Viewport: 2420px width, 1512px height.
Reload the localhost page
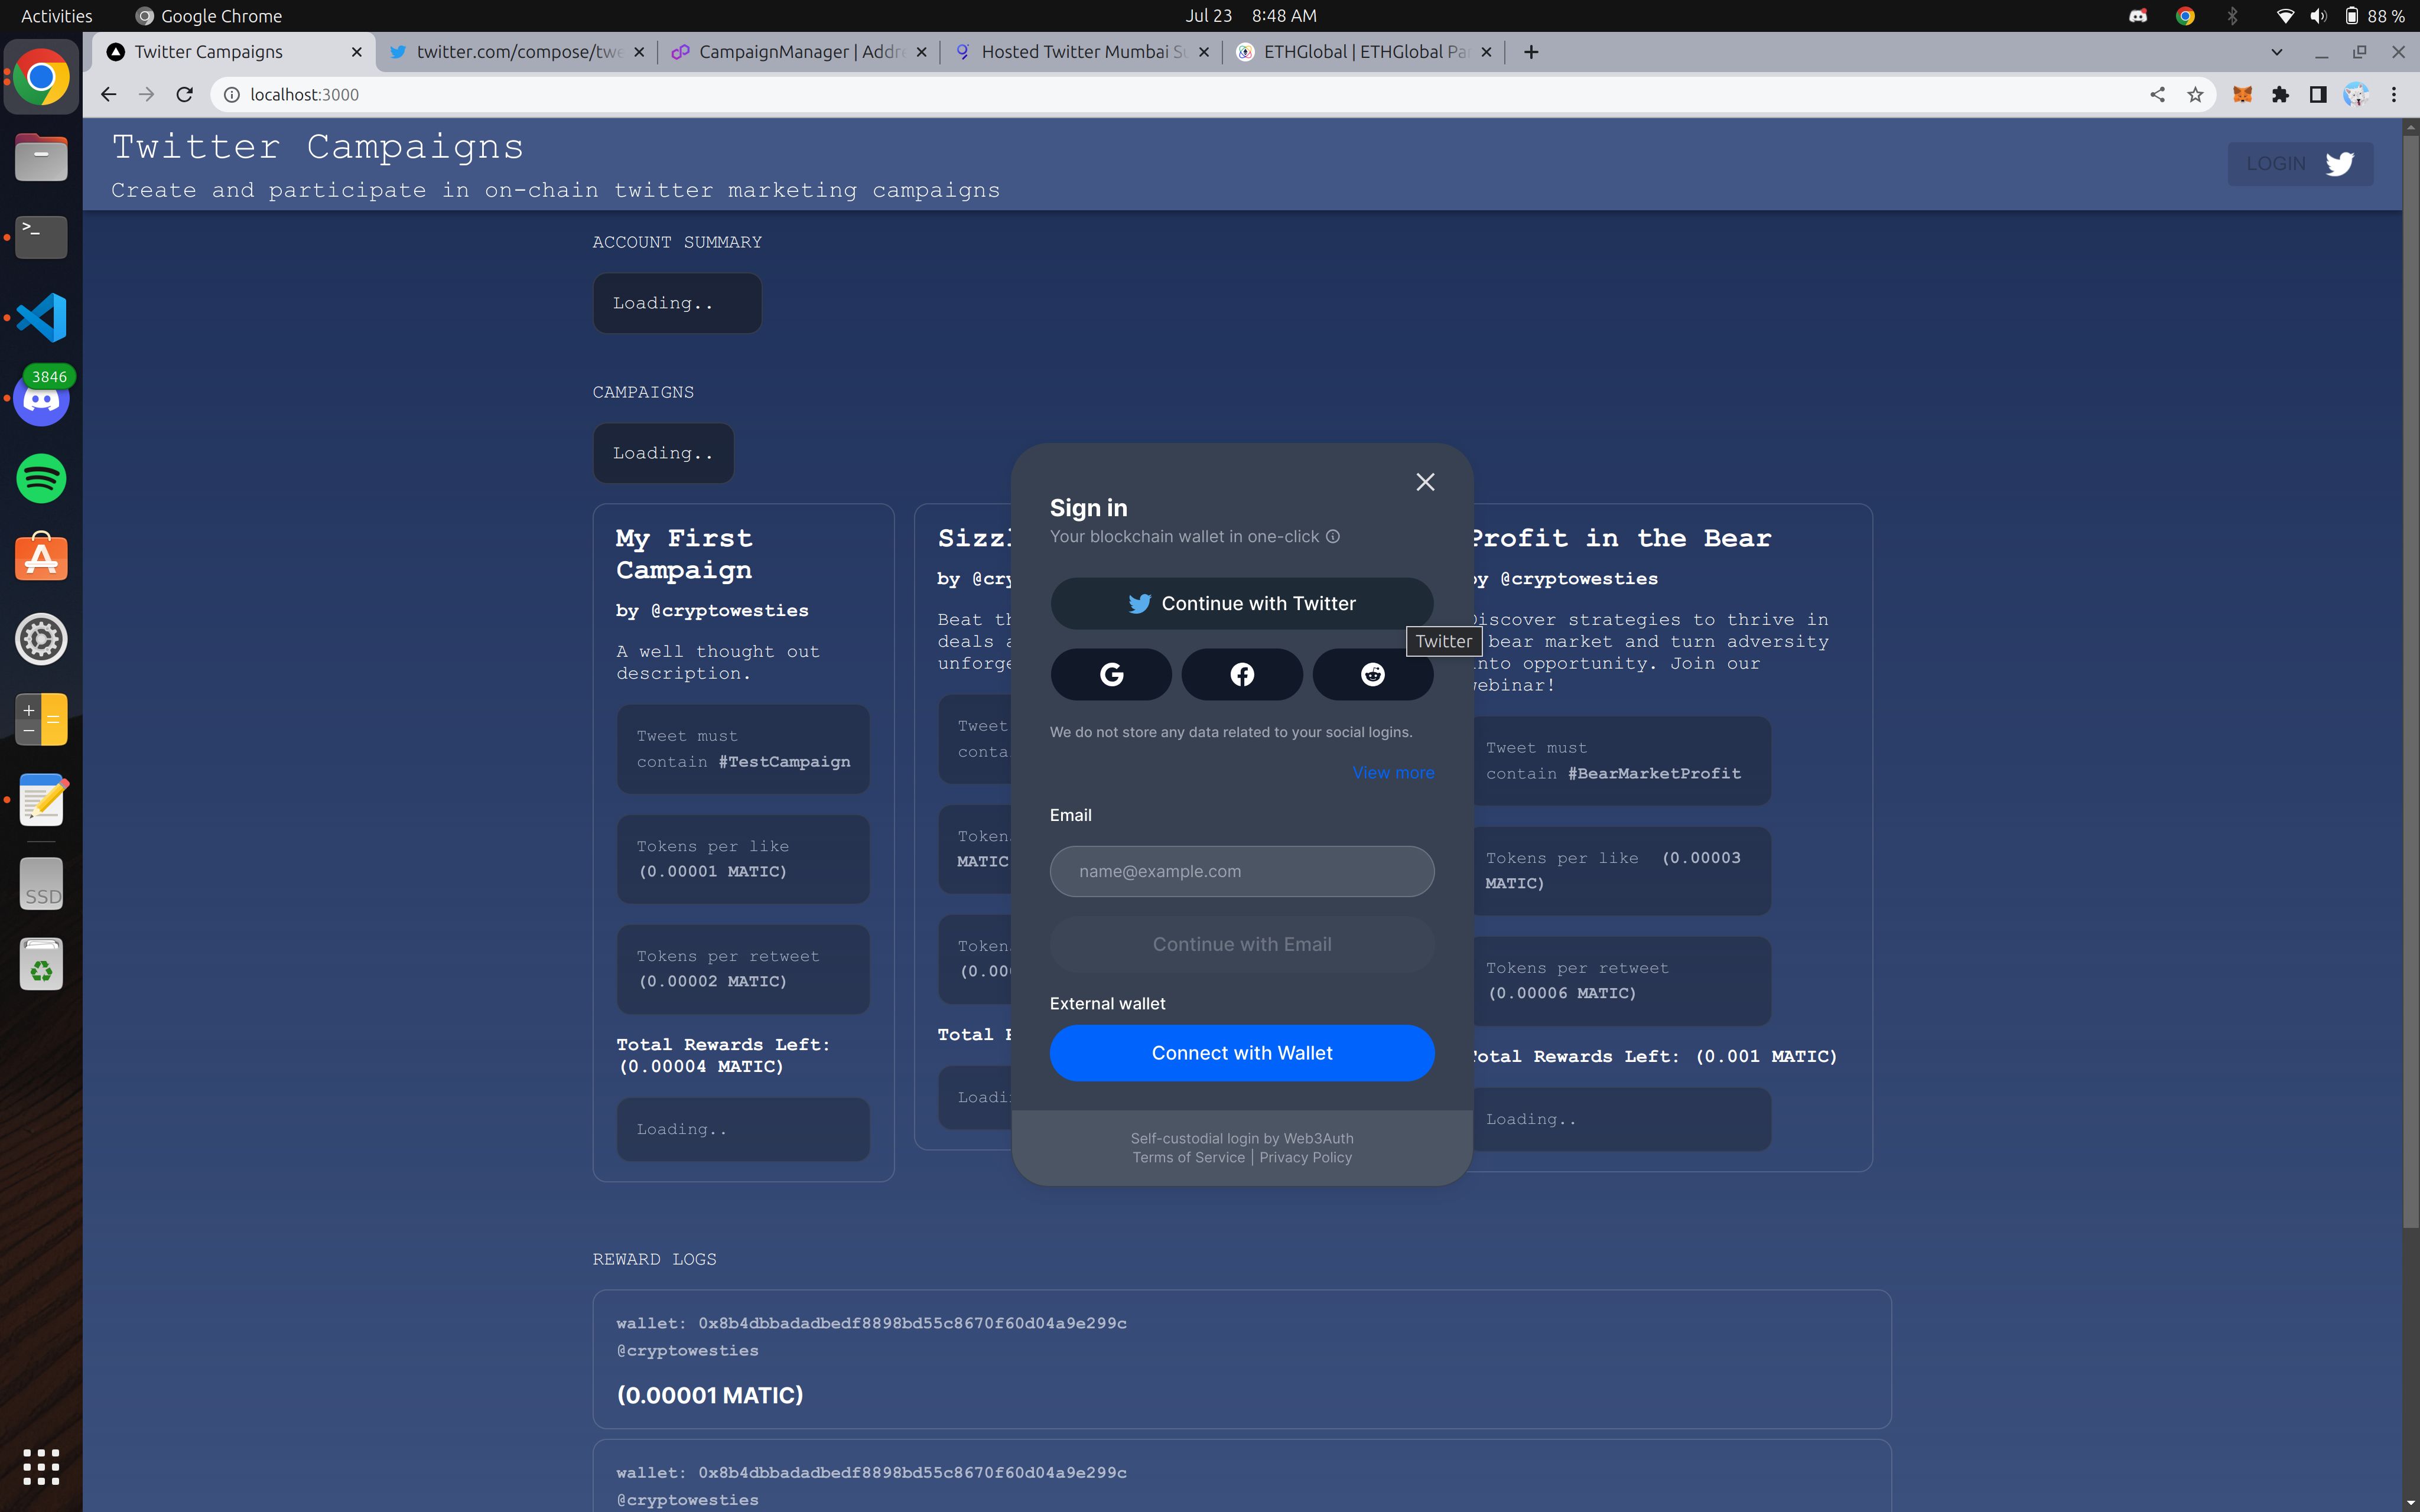point(184,94)
